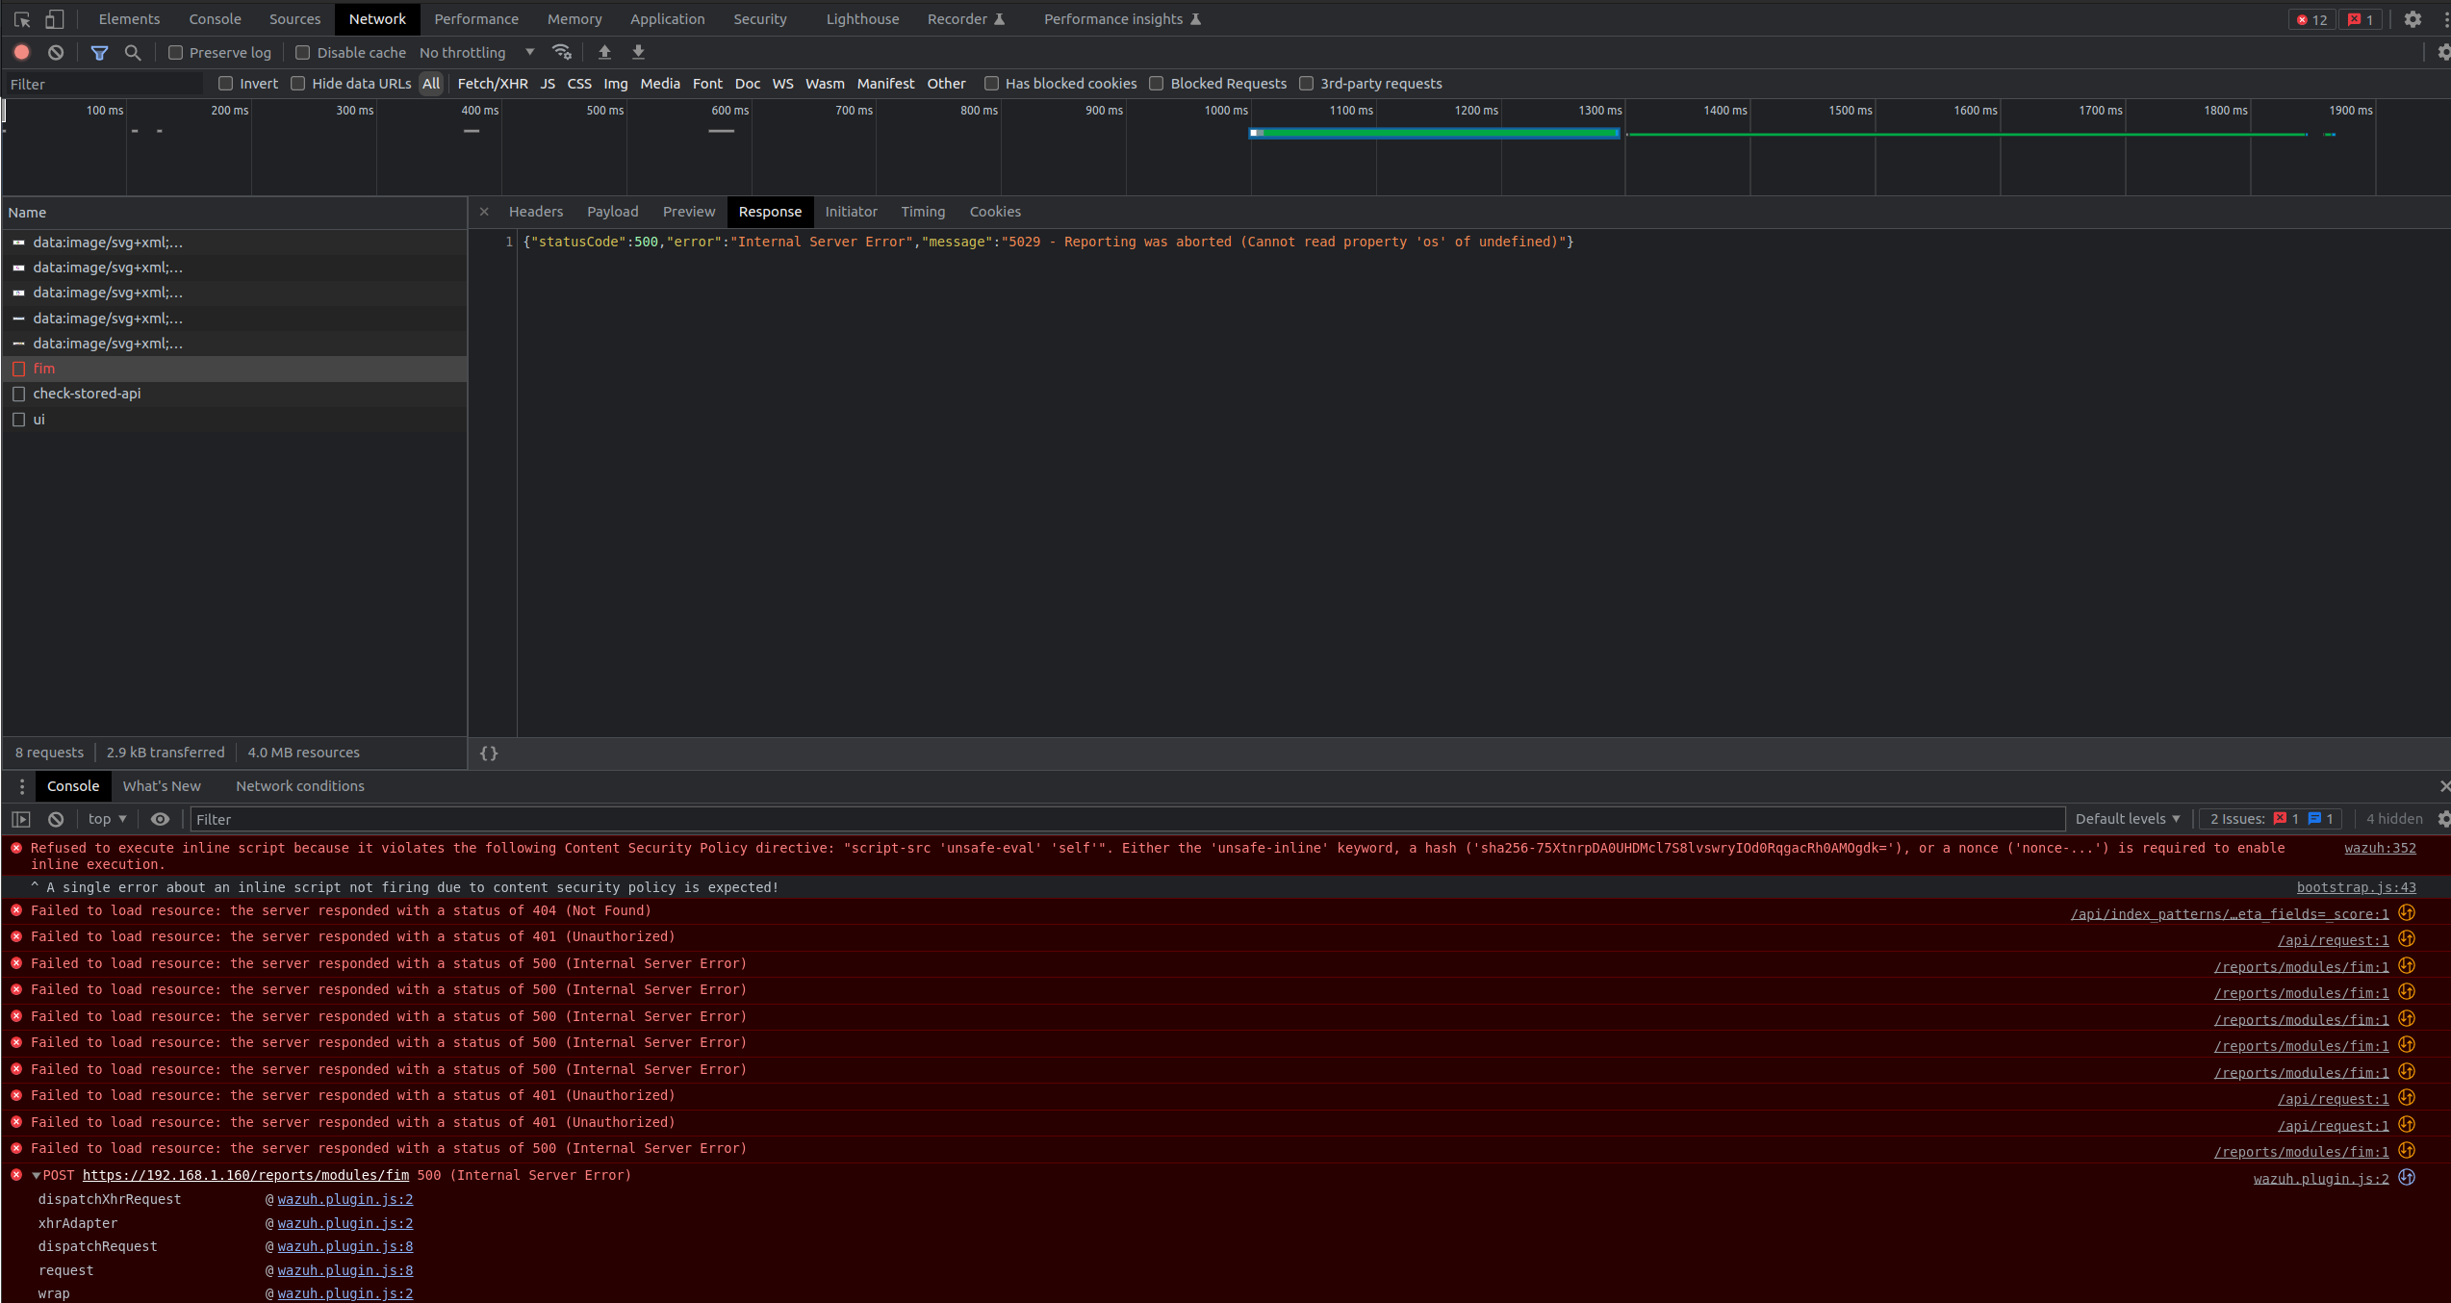
Task: Follow the bootstrap.js:43 link
Action: 2357,887
